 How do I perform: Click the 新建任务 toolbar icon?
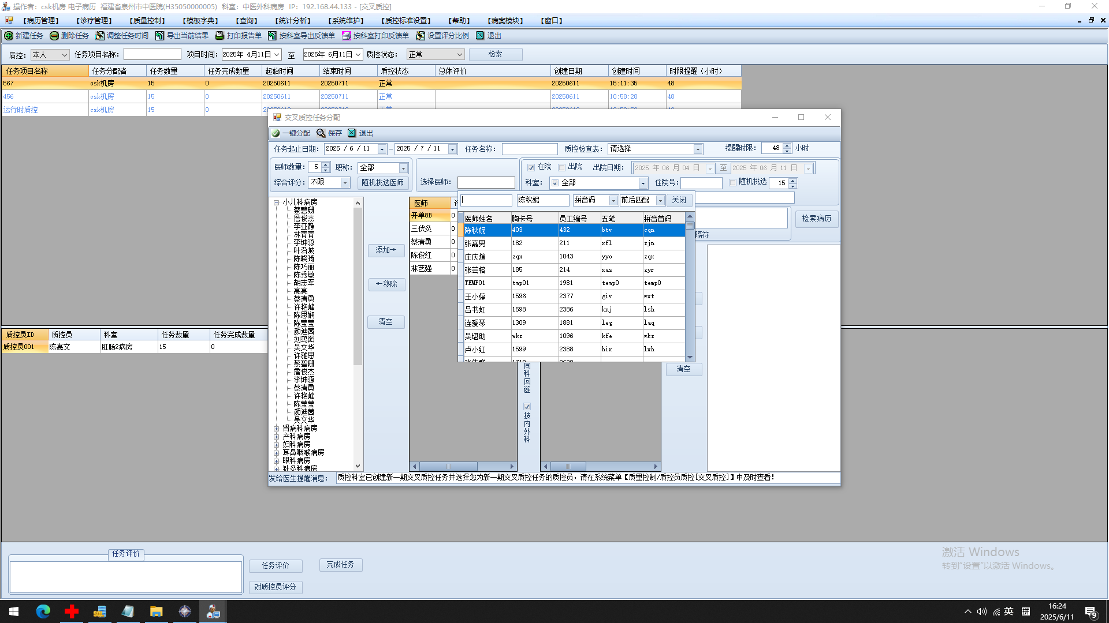point(9,36)
